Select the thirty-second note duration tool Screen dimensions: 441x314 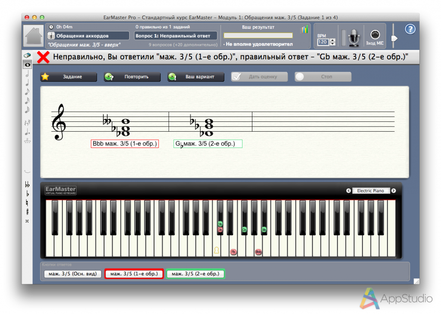tap(27, 110)
